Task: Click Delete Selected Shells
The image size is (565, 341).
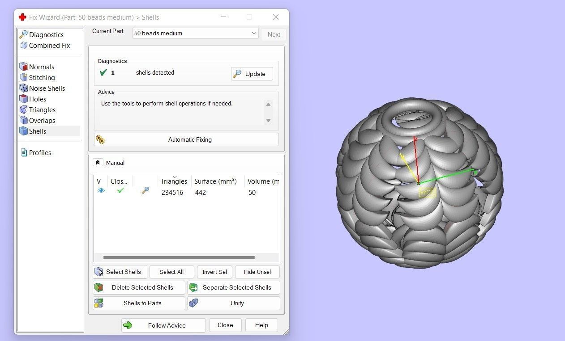Action: point(139,287)
